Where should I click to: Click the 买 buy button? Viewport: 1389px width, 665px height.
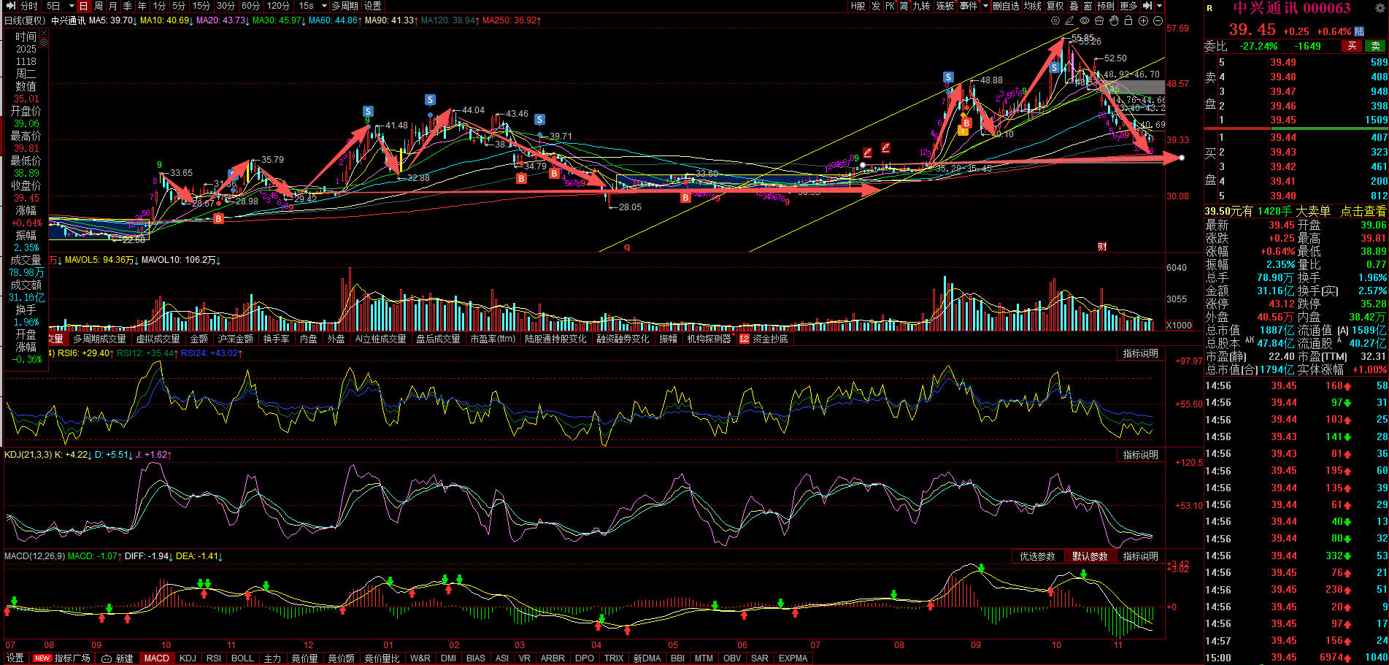pyautogui.click(x=1352, y=46)
